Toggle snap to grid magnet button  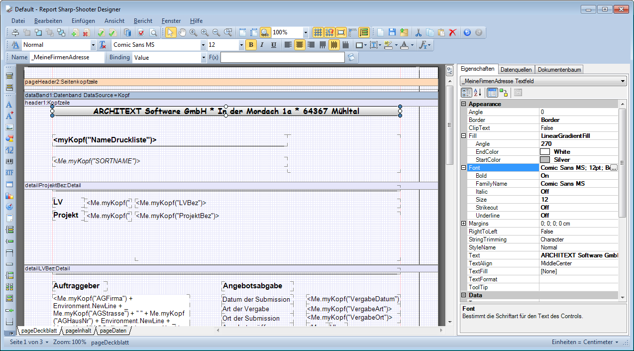(x=329, y=32)
